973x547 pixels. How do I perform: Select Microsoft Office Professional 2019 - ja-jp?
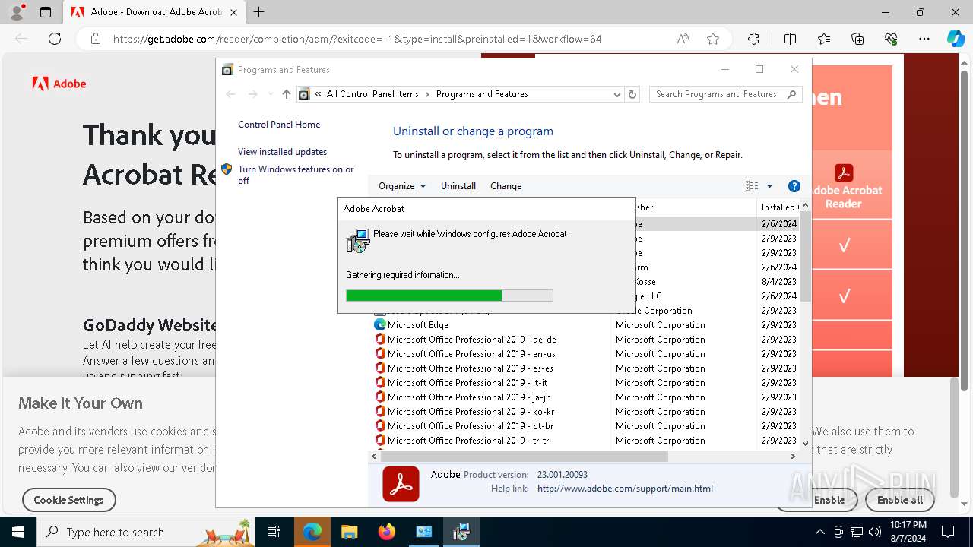[x=471, y=397]
